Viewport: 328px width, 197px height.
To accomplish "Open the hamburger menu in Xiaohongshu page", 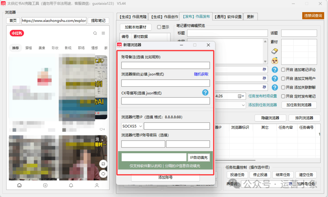I will [103, 33].
